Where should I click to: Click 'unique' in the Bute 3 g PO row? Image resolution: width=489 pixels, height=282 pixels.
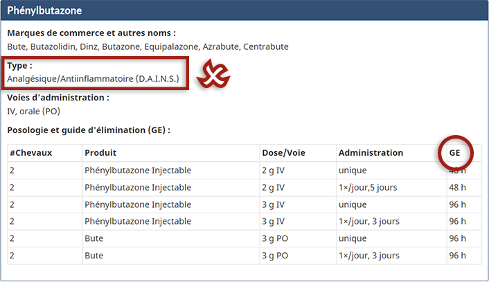click(353, 238)
